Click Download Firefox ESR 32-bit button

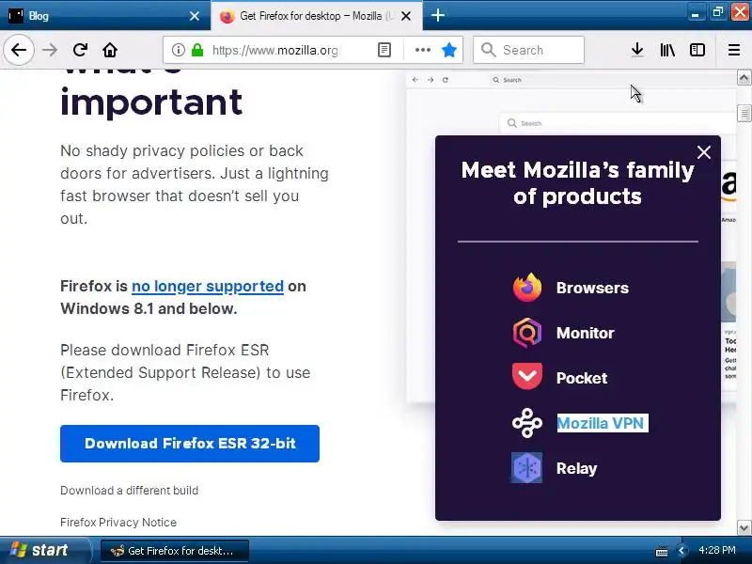(190, 444)
